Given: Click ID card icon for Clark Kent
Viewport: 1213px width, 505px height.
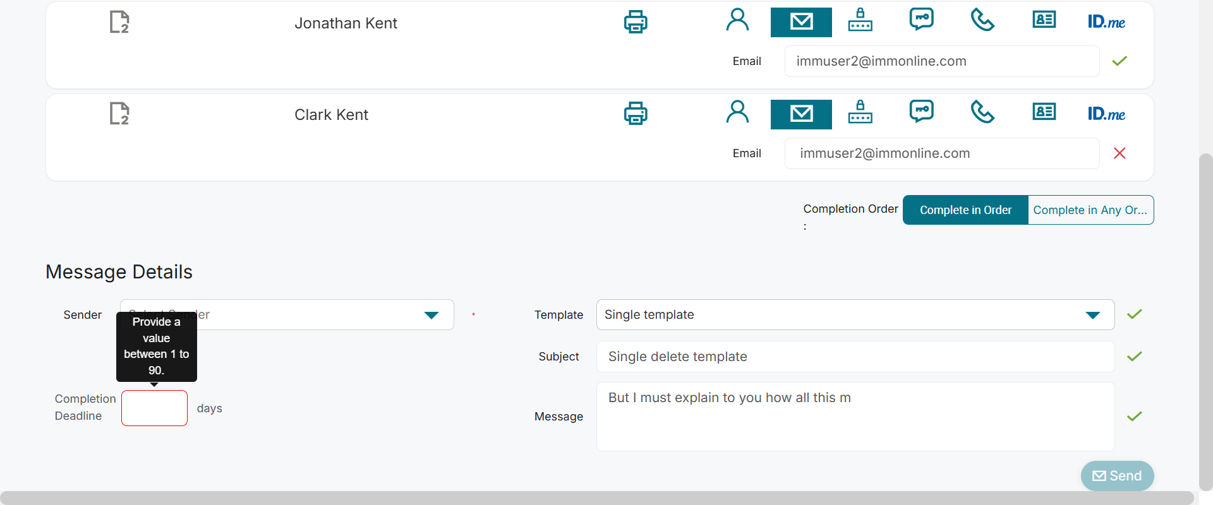Looking at the screenshot, I should (1044, 112).
